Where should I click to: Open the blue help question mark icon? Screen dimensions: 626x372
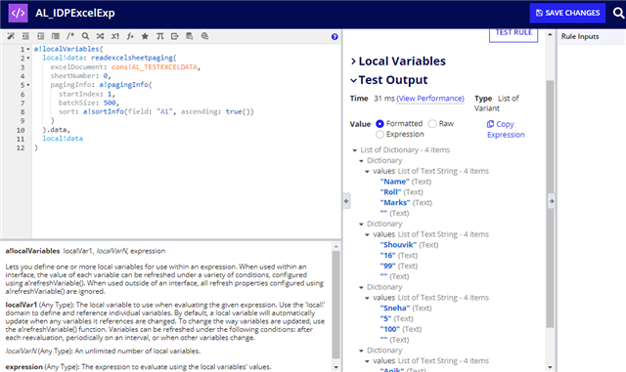(335, 37)
